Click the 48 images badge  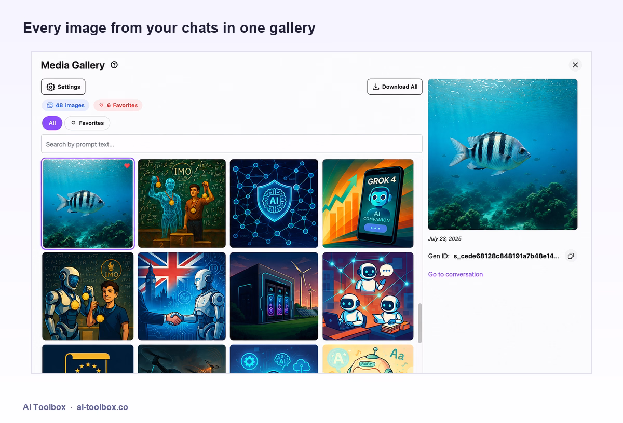click(x=65, y=105)
